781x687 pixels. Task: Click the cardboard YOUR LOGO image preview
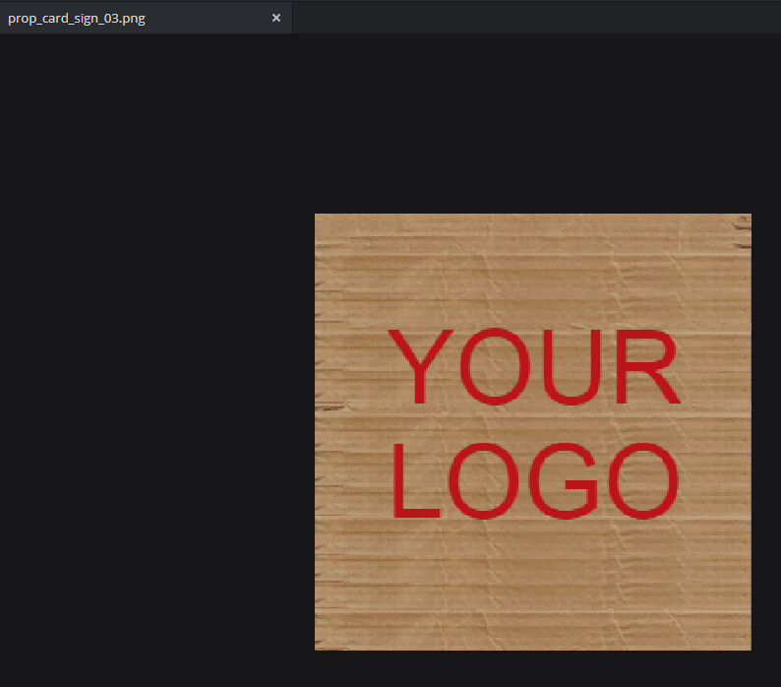pyautogui.click(x=533, y=432)
